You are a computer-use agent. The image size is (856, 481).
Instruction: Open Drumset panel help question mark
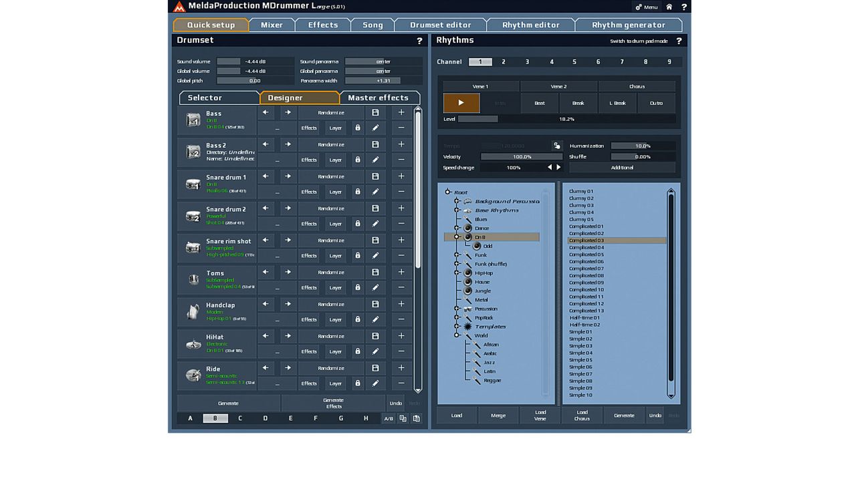point(420,41)
